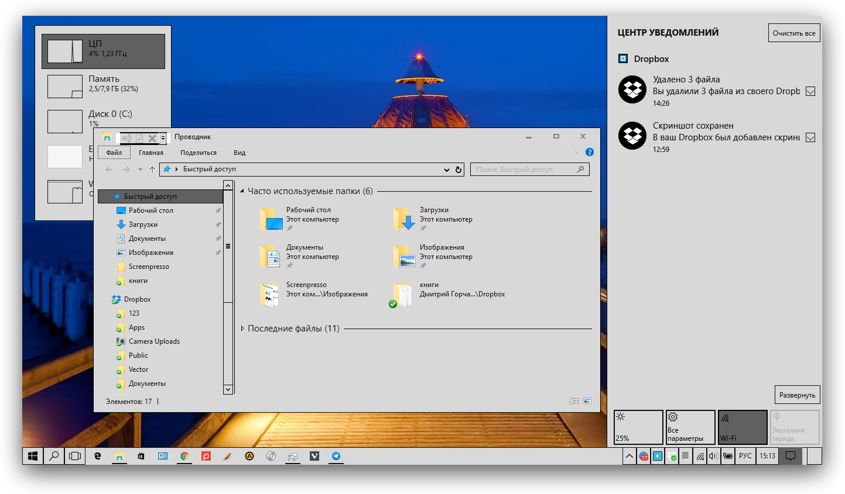Click the battery tray icon
Screen dimensions: 845x494
(727, 456)
